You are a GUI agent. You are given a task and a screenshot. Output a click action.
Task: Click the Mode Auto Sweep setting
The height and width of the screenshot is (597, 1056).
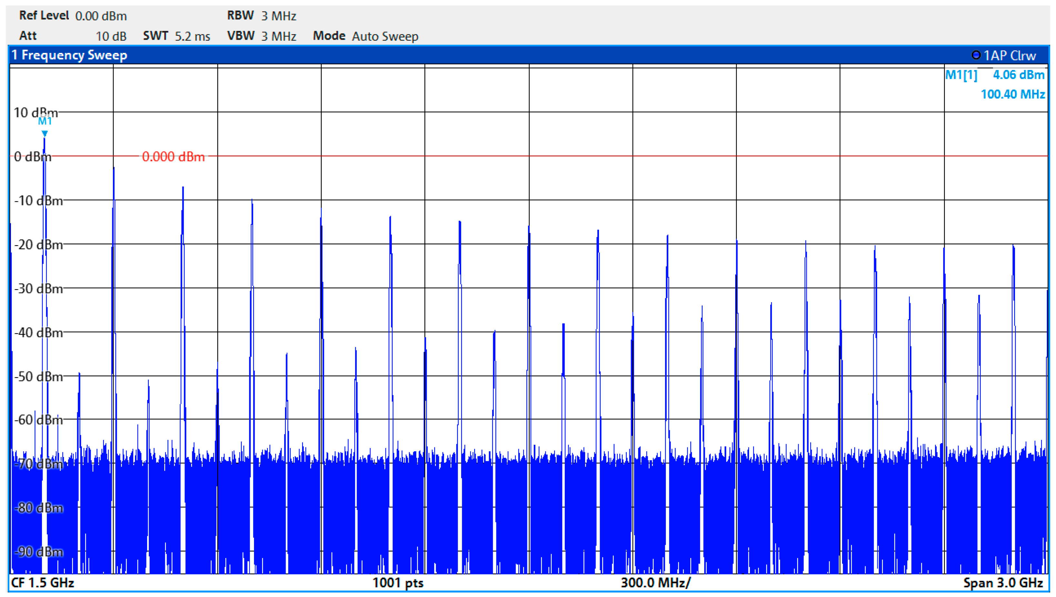pos(384,36)
